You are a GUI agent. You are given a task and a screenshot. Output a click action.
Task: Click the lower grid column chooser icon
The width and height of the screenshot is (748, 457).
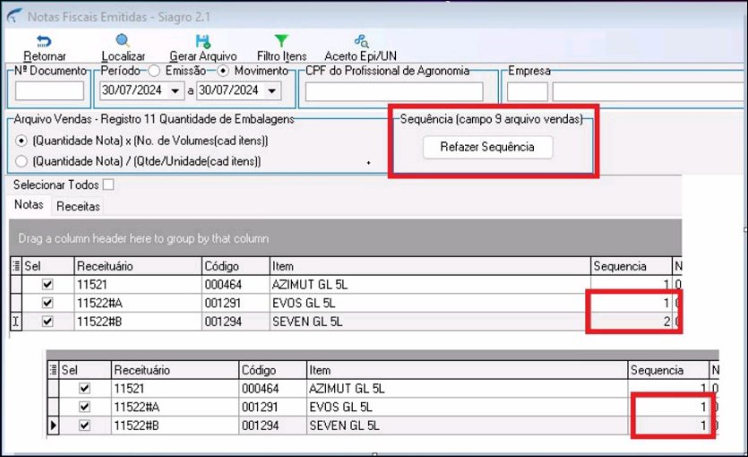(53, 370)
